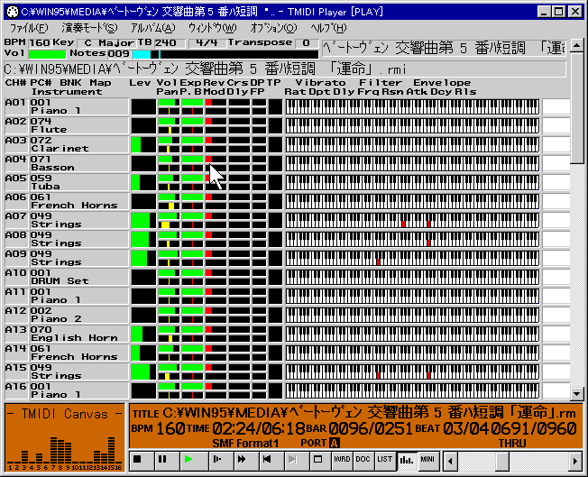Fast forward the current song
This screenshot has height=477, width=588.
tap(245, 460)
